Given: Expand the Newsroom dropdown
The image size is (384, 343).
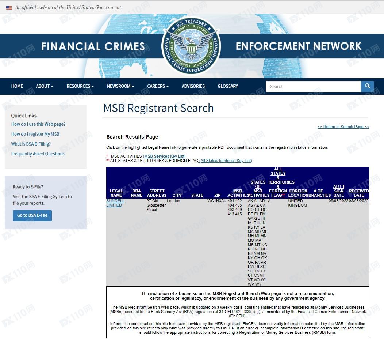Looking at the screenshot, I should coord(120,86).
